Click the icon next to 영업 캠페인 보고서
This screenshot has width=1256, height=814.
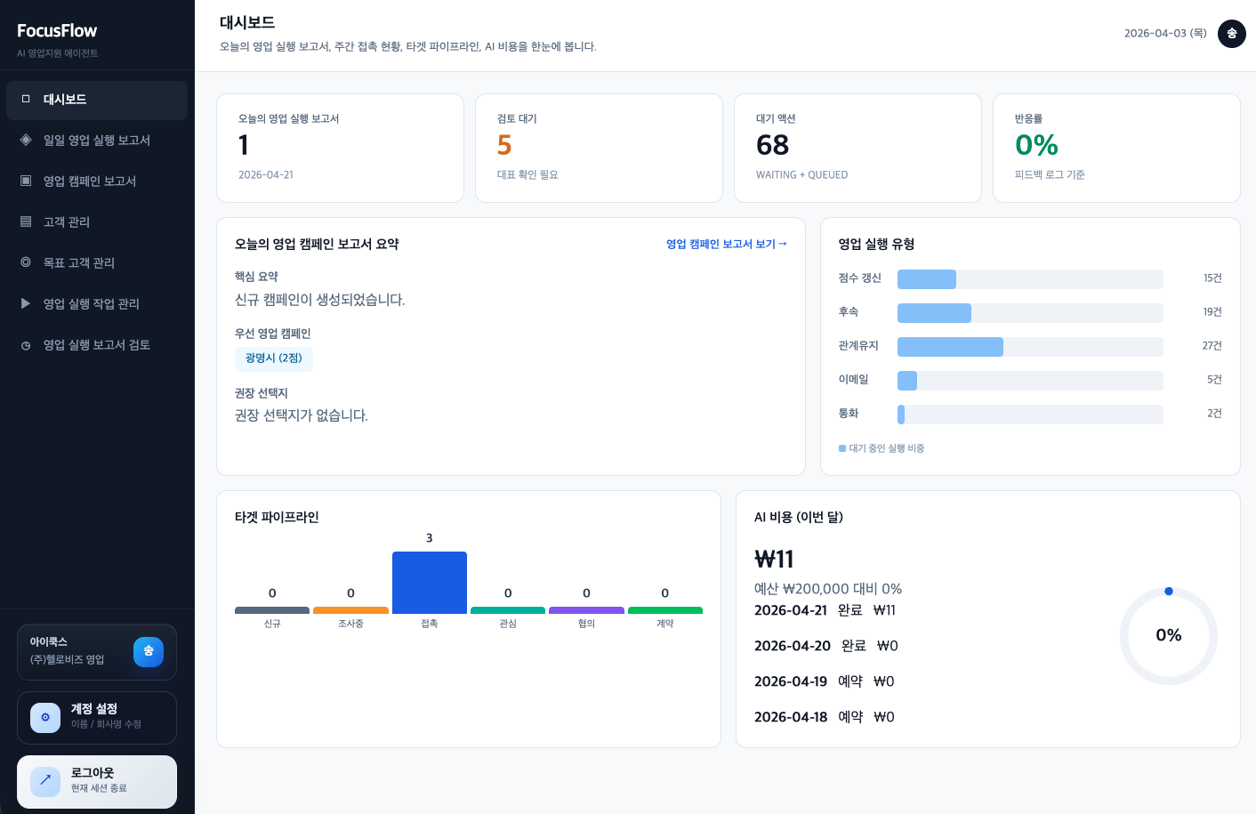(x=26, y=181)
